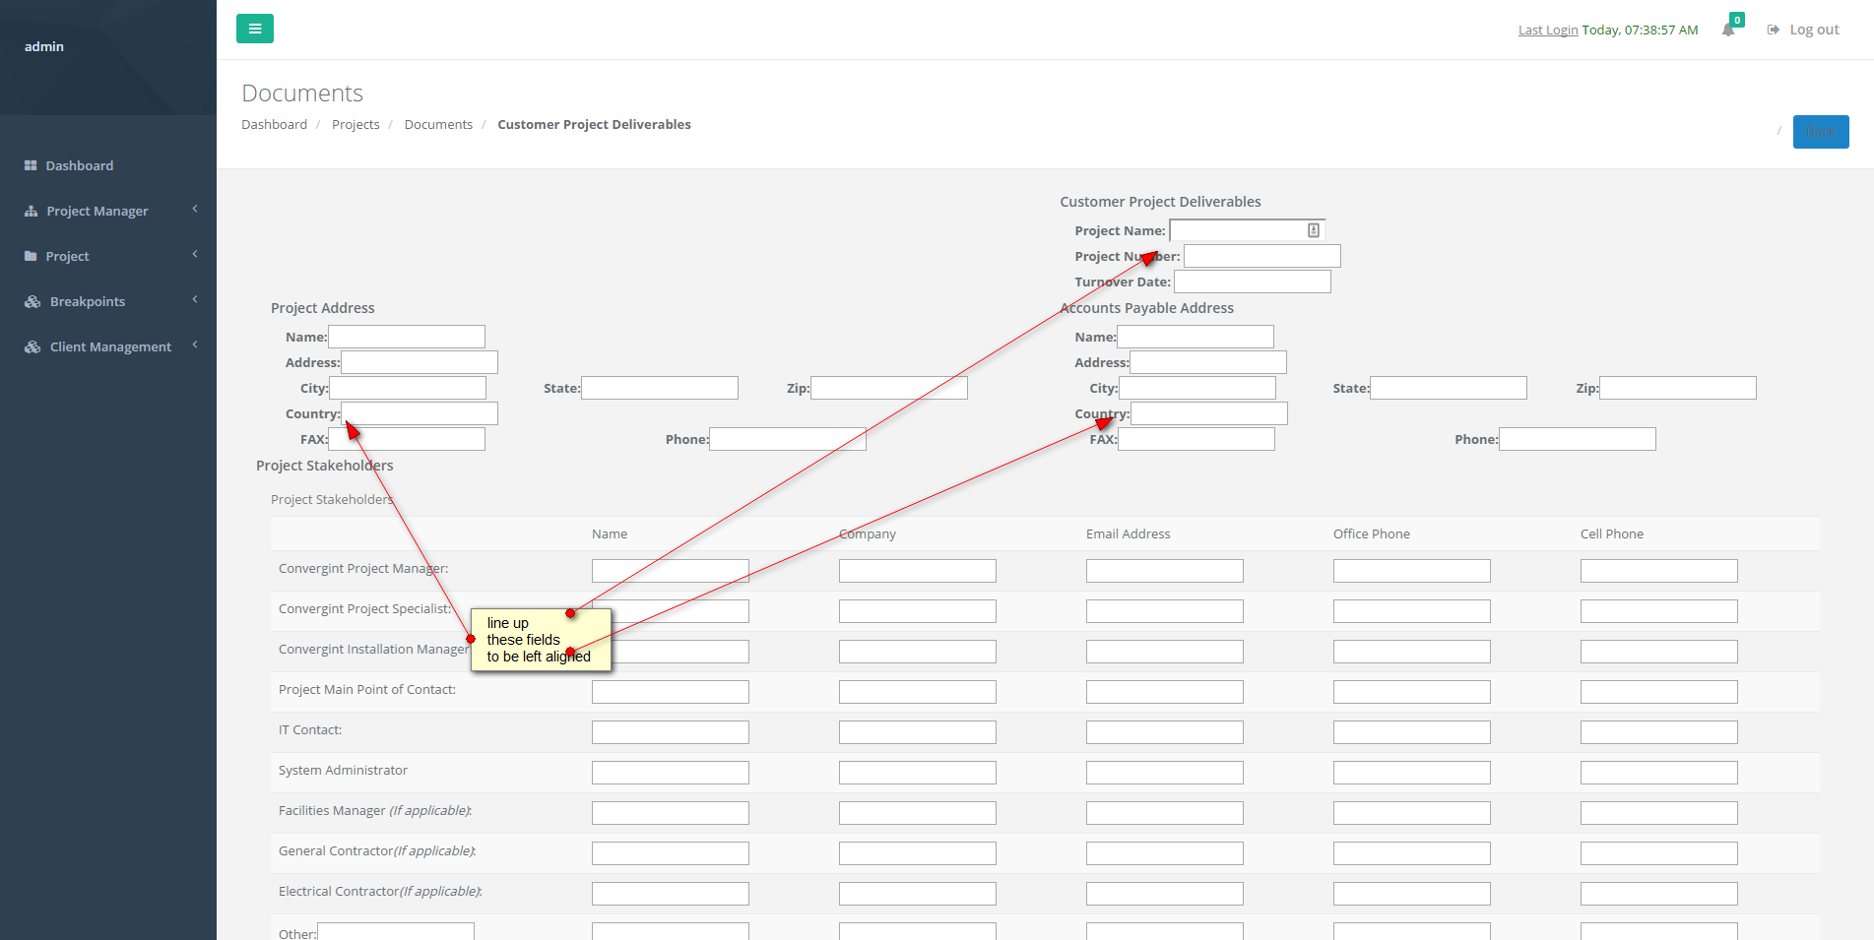Click the Cell Phone column header
The height and width of the screenshot is (940, 1874).
coord(1612,533)
